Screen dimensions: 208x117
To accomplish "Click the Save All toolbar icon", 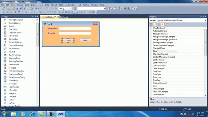I will pos(20,8).
